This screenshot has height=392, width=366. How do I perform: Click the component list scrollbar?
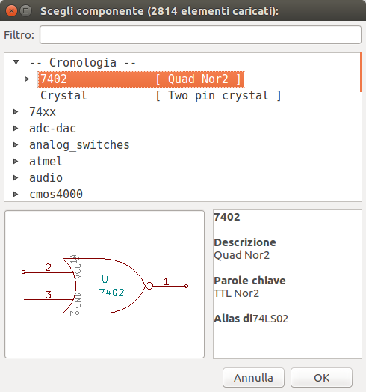click(361, 73)
